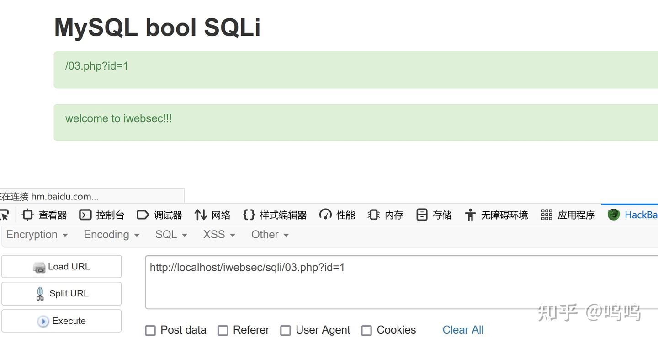Switch to the HackBar tab
Viewport: 658px width, 339px height.
point(633,215)
